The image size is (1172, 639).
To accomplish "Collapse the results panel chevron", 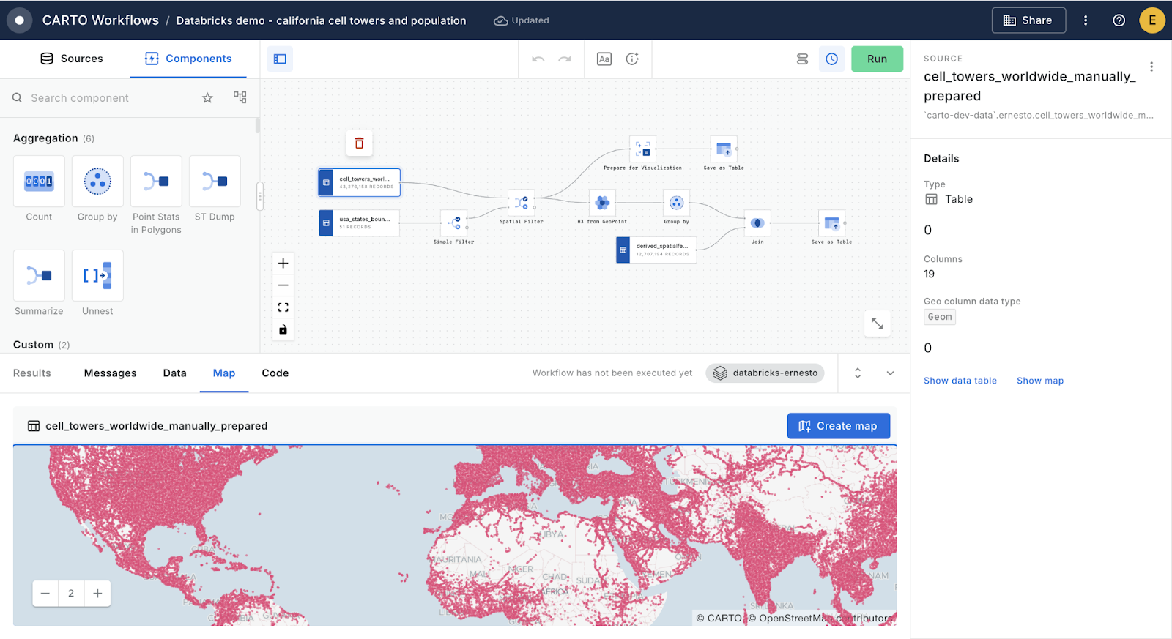I will point(890,373).
